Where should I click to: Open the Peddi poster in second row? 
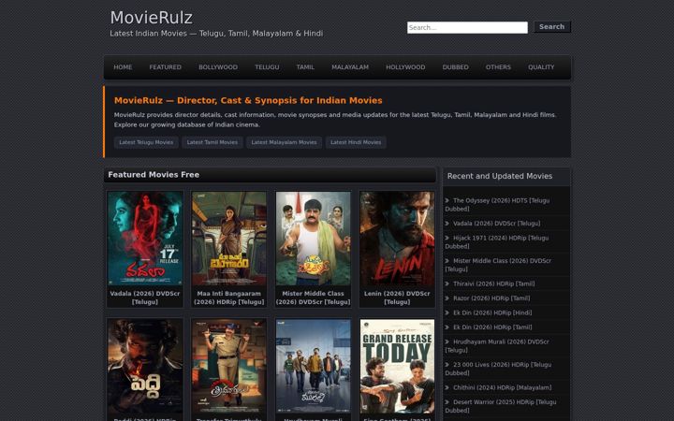[145, 366]
